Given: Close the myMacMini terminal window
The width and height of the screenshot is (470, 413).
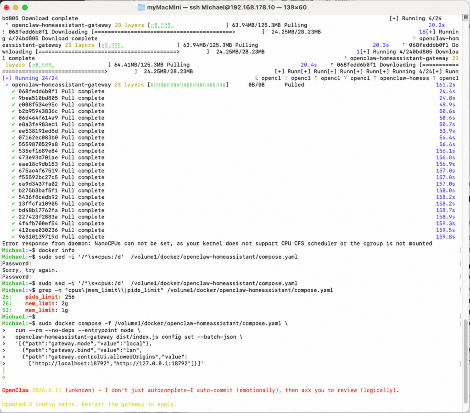Looking at the screenshot, I should [x=6, y=7].
